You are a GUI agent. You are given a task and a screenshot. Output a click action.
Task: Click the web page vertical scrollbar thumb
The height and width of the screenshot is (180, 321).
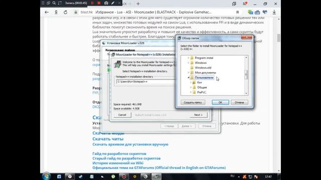click(x=279, y=38)
